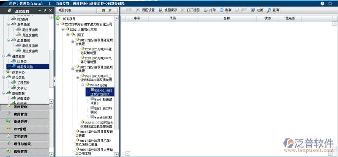Viewport: 338px width, 157px height.
Task: Collapse the C|施工 tree node
Action: coord(68,35)
